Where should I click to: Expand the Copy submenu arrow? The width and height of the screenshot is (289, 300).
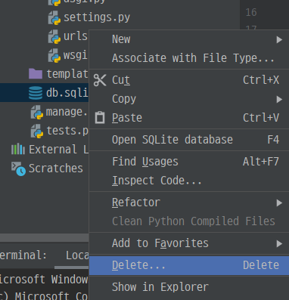click(x=279, y=99)
